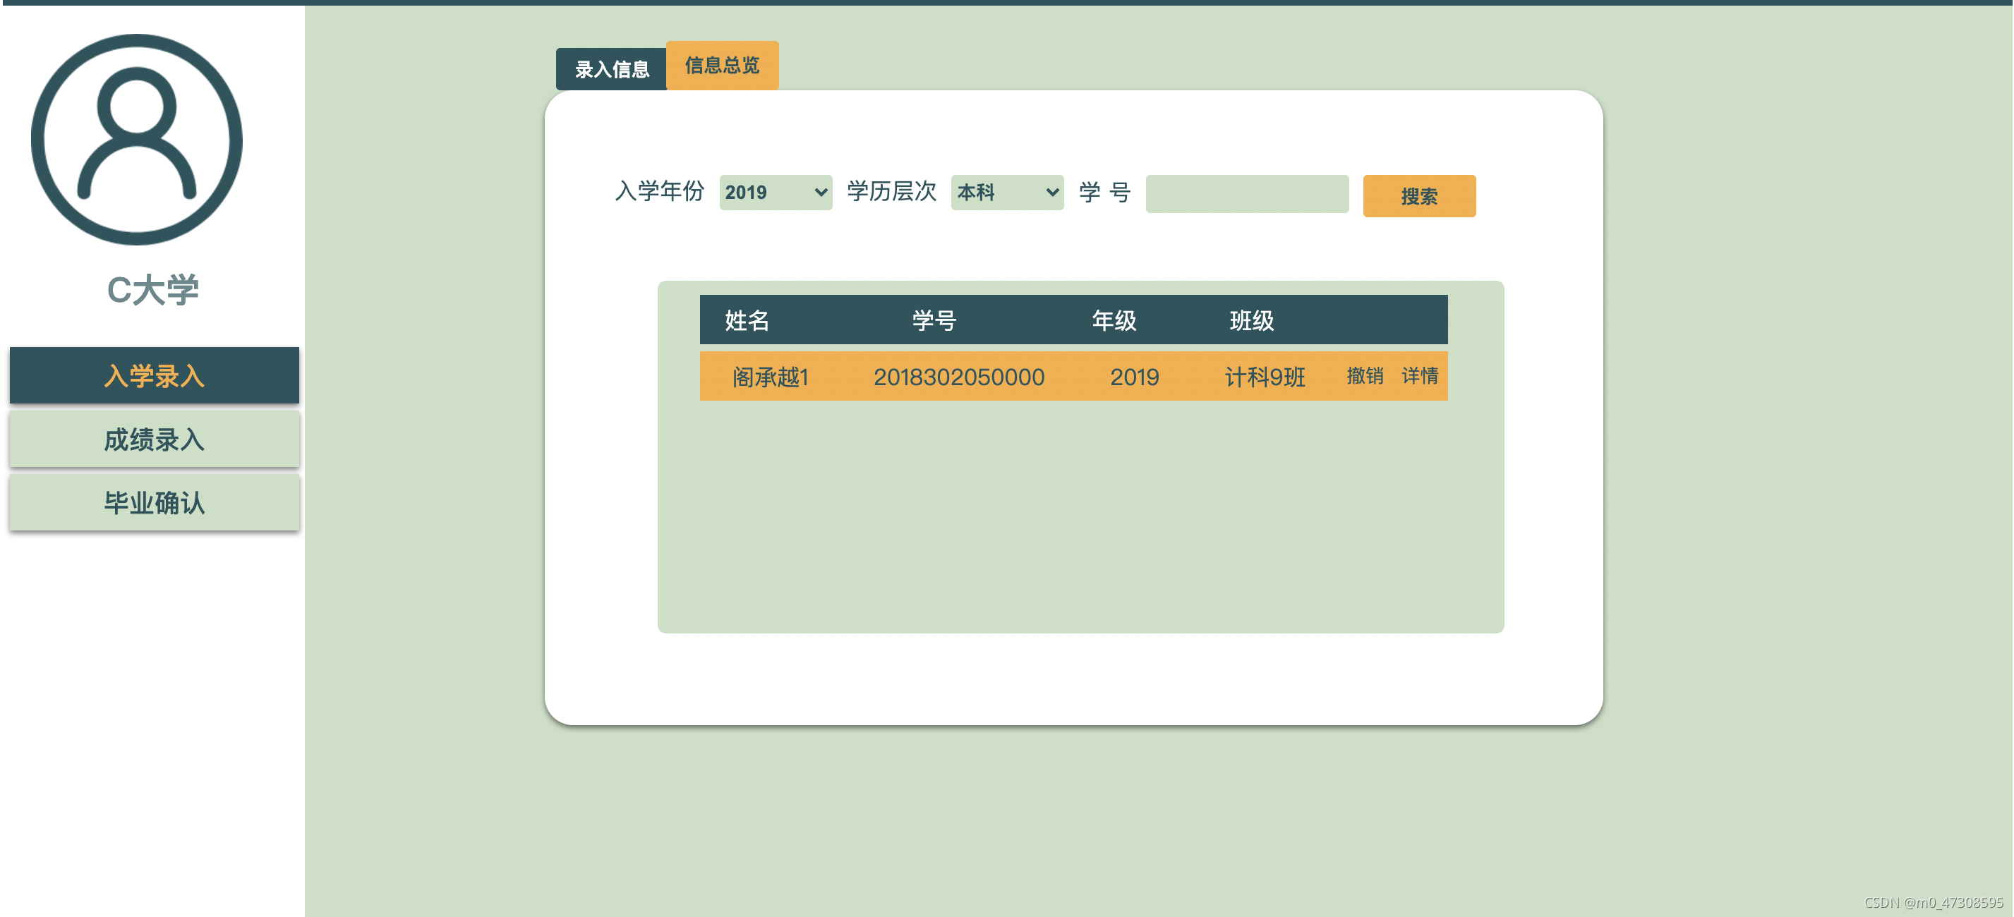
Task: Open 毕业确认 sidebar item
Action: pyautogui.click(x=154, y=503)
